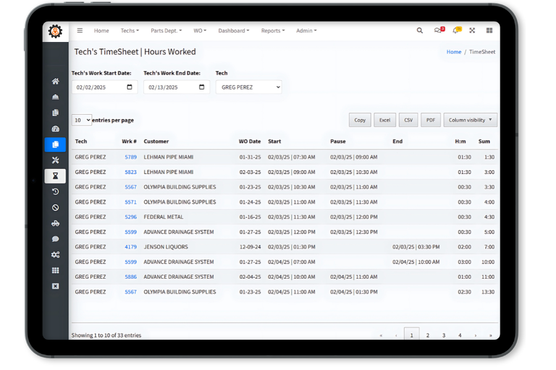
Task: Open the sidebar wrench tools icon
Action: pyautogui.click(x=56, y=160)
